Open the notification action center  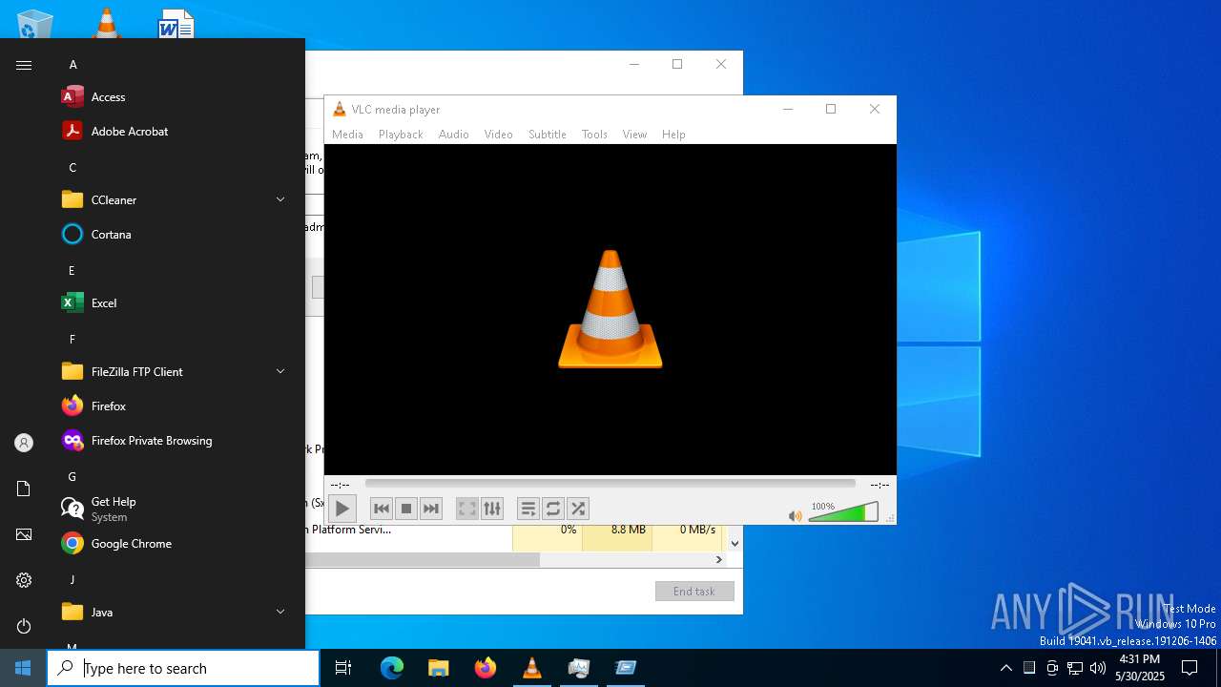(x=1190, y=668)
